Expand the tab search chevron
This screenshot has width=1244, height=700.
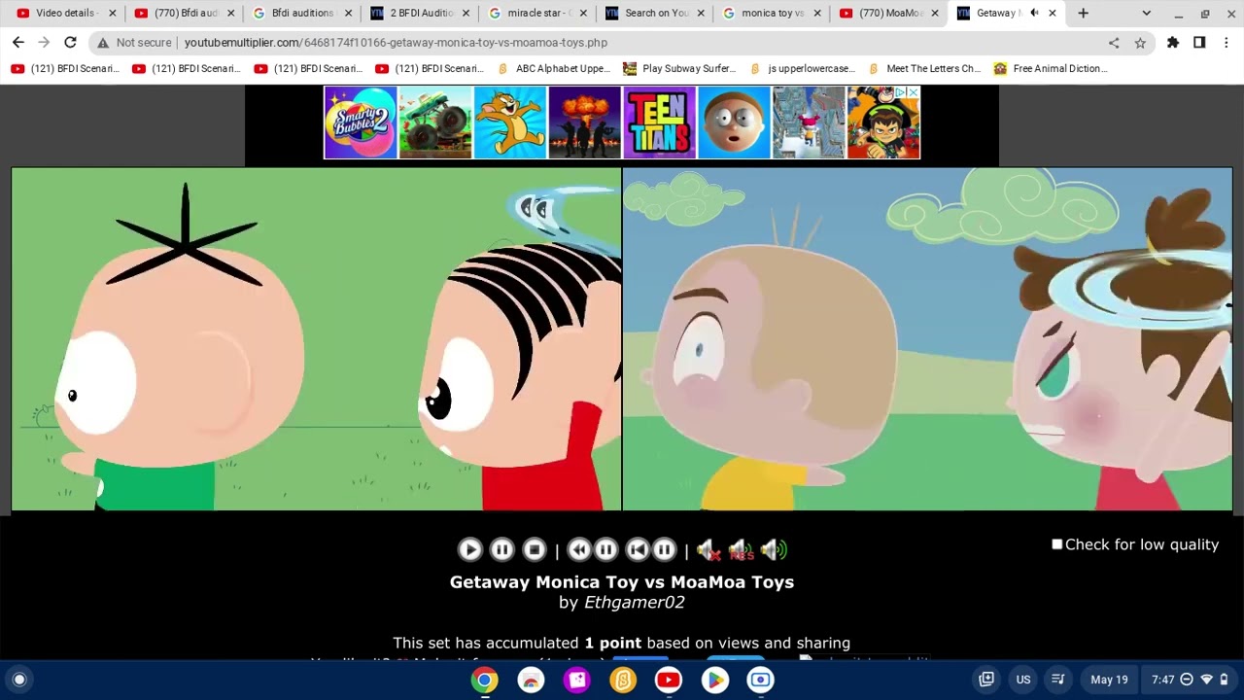(x=1146, y=14)
